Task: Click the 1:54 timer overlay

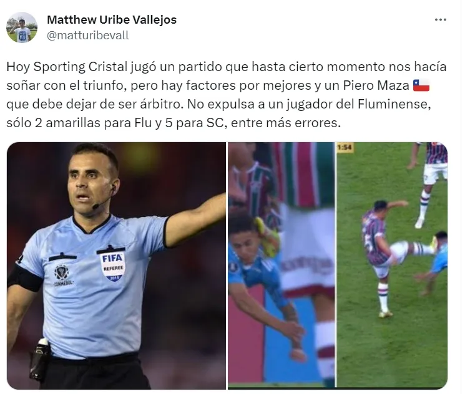Action: [x=345, y=147]
